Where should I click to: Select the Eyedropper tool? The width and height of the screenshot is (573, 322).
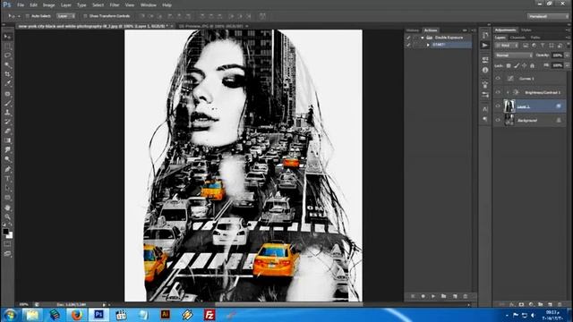[x=7, y=83]
